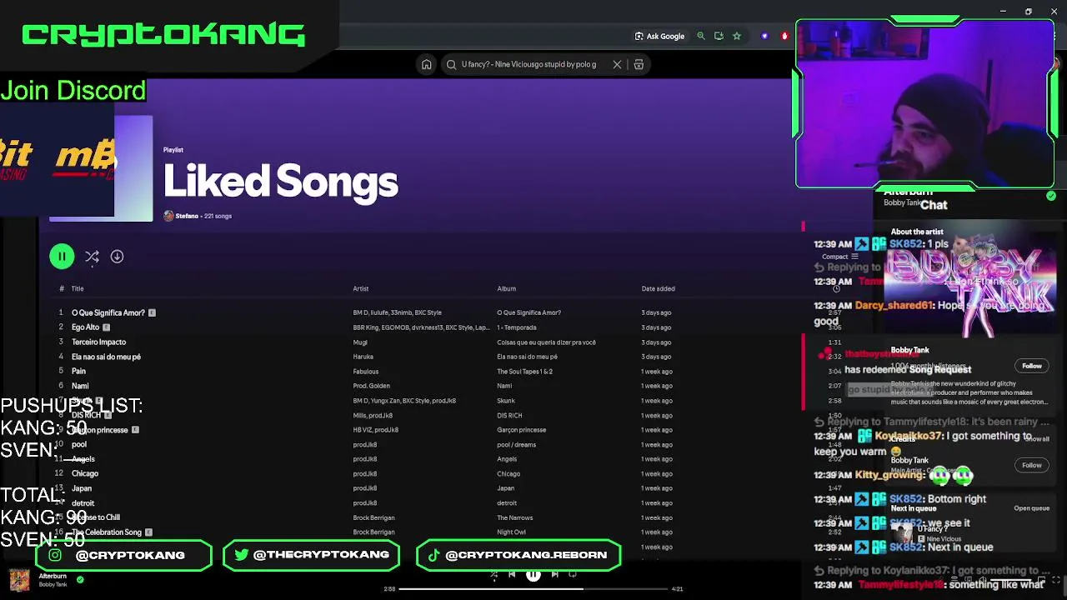Bookmark this page with the star icon
Screen dimensions: 1067x600
pos(737,36)
